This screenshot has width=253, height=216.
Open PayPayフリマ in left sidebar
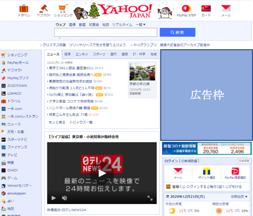click(x=18, y=78)
